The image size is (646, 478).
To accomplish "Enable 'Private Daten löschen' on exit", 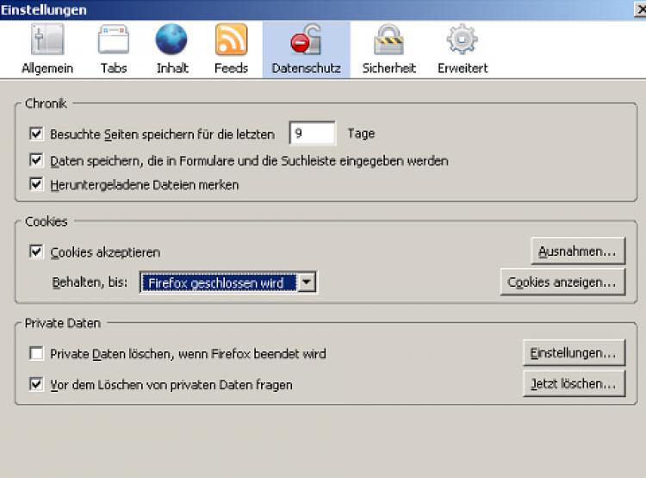I will [x=36, y=354].
